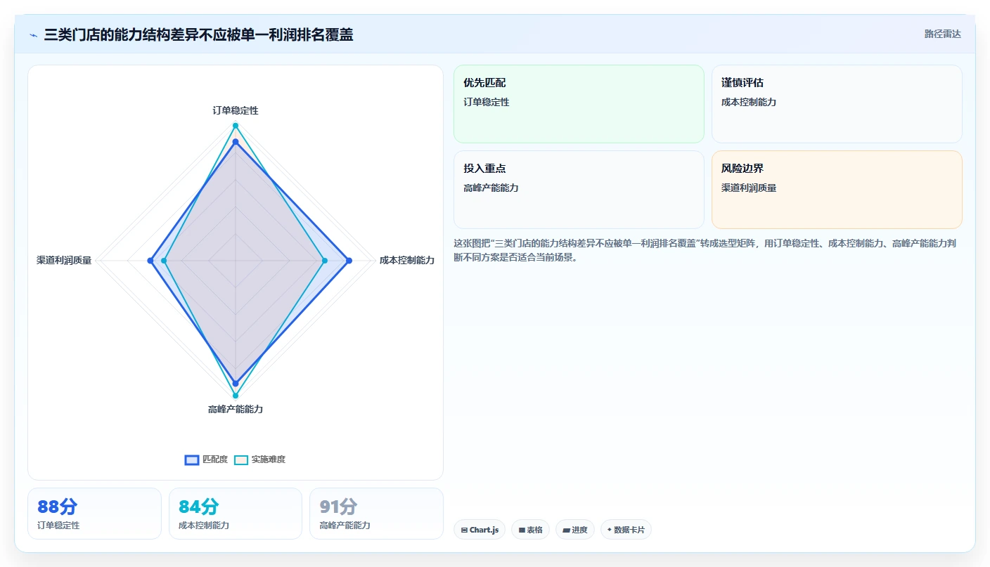
Task: Click the 表格 tag chip
Action: [x=531, y=530]
